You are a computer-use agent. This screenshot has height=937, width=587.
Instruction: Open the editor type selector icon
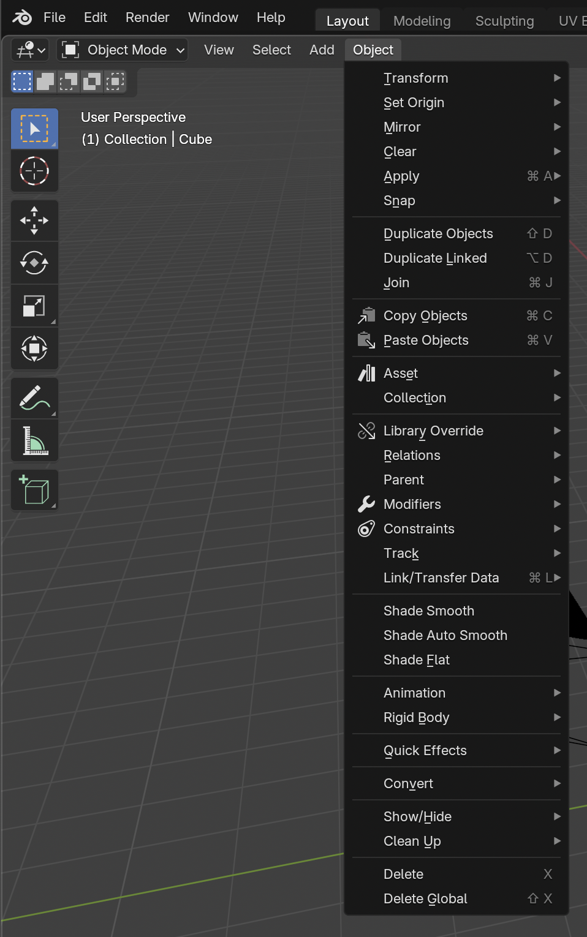(31, 50)
